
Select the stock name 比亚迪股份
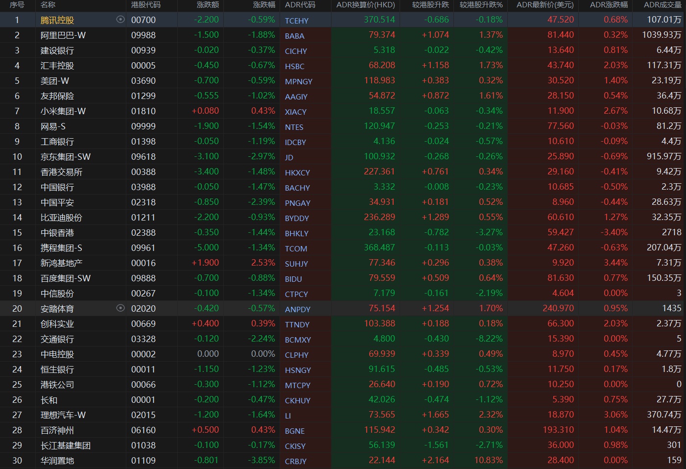61,218
